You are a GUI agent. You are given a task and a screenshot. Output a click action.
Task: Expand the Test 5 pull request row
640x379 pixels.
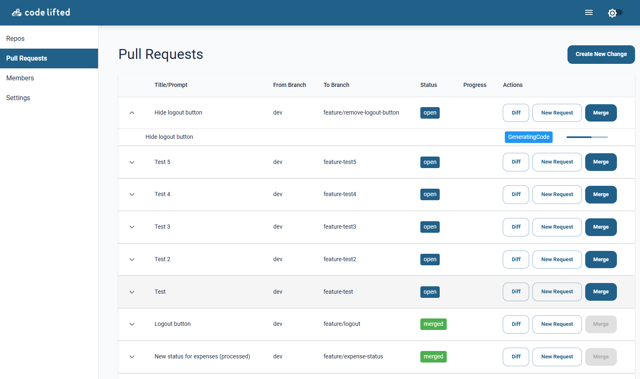click(x=132, y=162)
